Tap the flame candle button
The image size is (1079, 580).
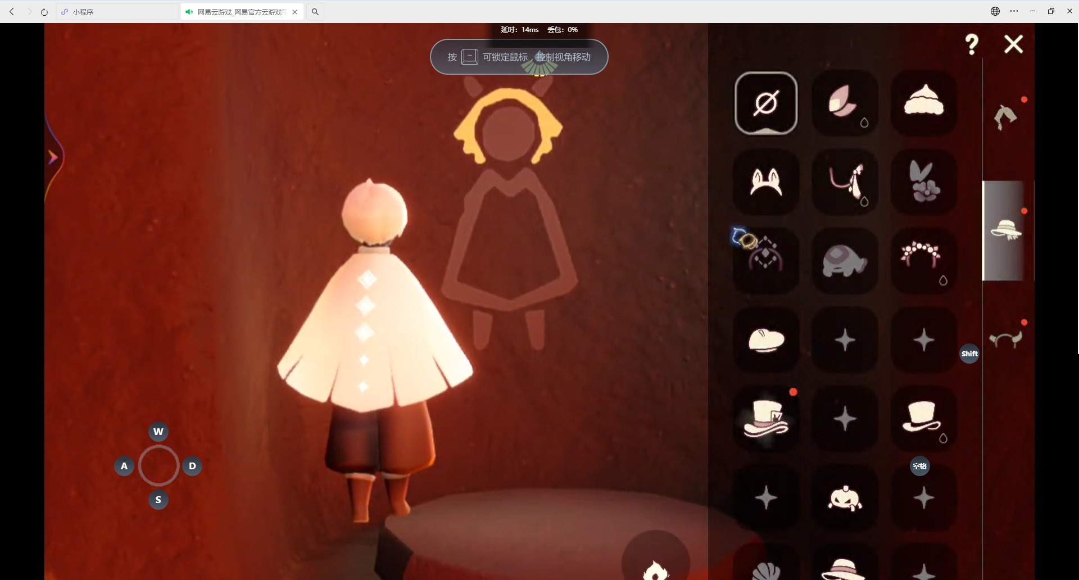coord(656,562)
